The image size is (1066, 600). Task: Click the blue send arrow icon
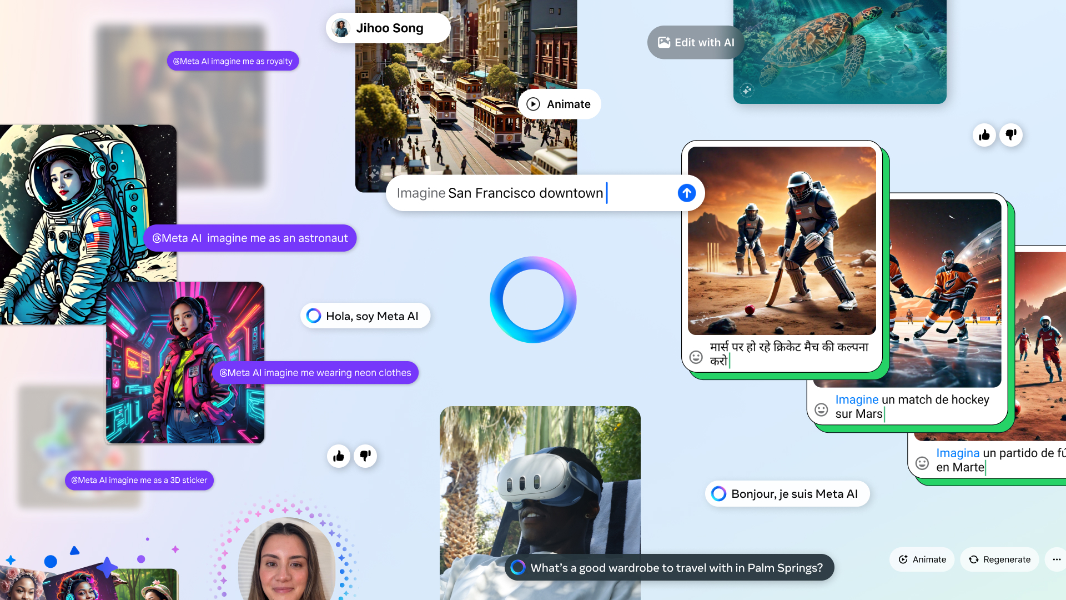pos(687,193)
